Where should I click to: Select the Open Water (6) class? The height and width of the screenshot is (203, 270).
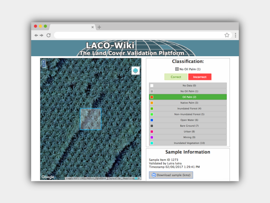(x=188, y=120)
